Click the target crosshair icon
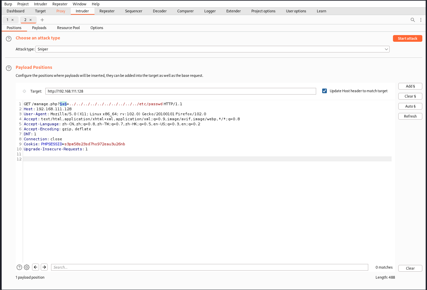 24,91
